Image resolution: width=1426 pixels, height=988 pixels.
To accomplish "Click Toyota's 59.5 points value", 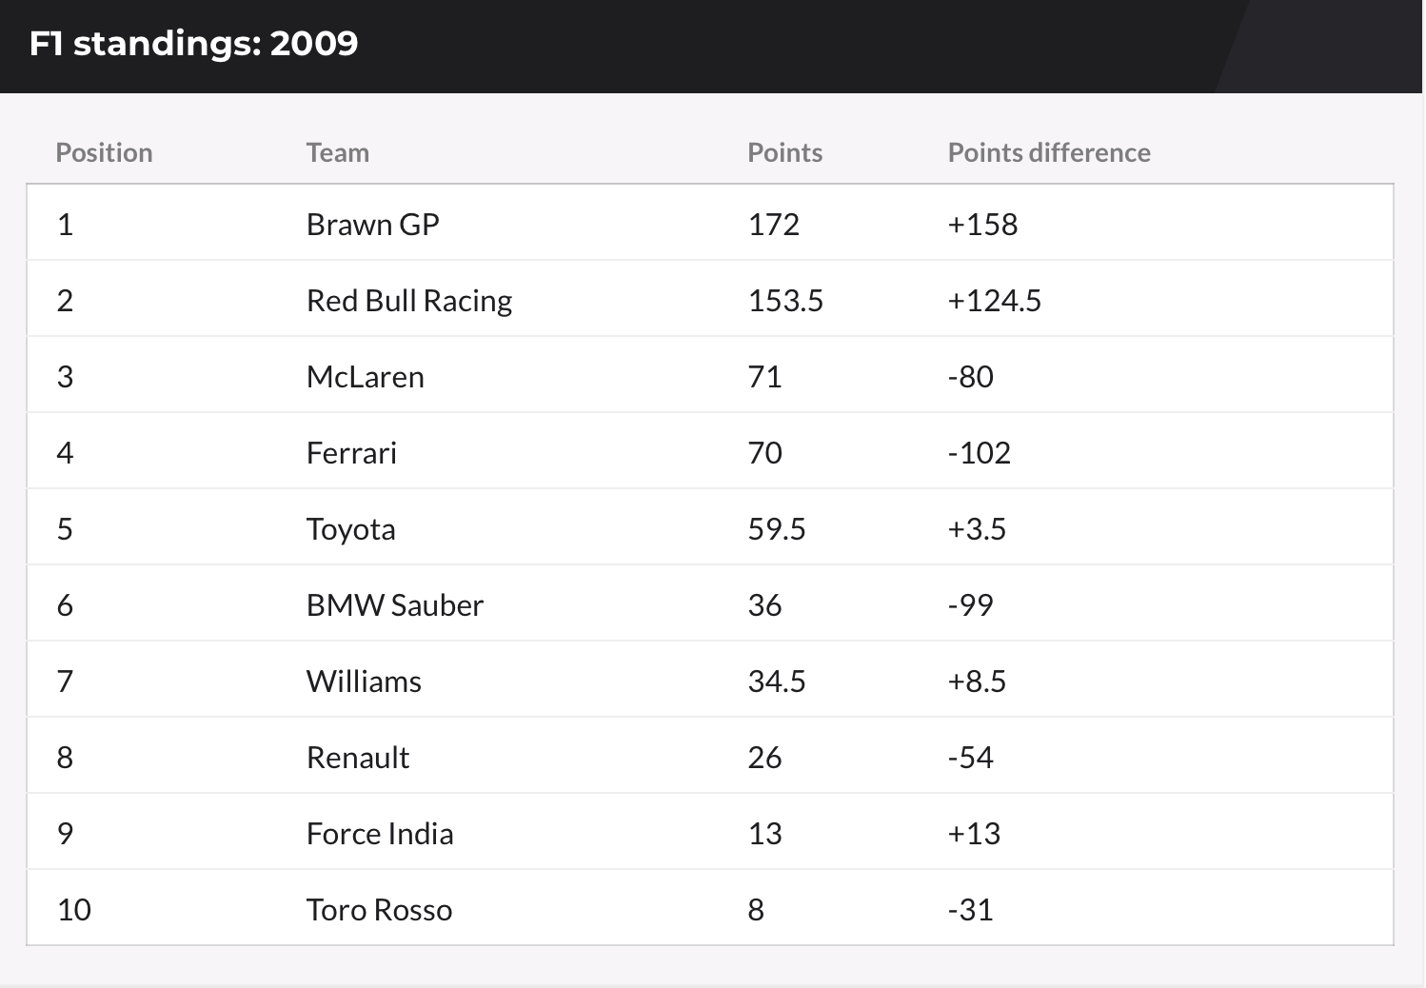I will coord(776,529).
